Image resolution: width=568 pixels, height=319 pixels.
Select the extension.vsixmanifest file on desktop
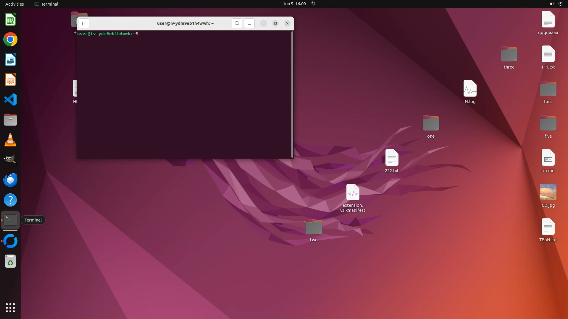pyautogui.click(x=353, y=193)
